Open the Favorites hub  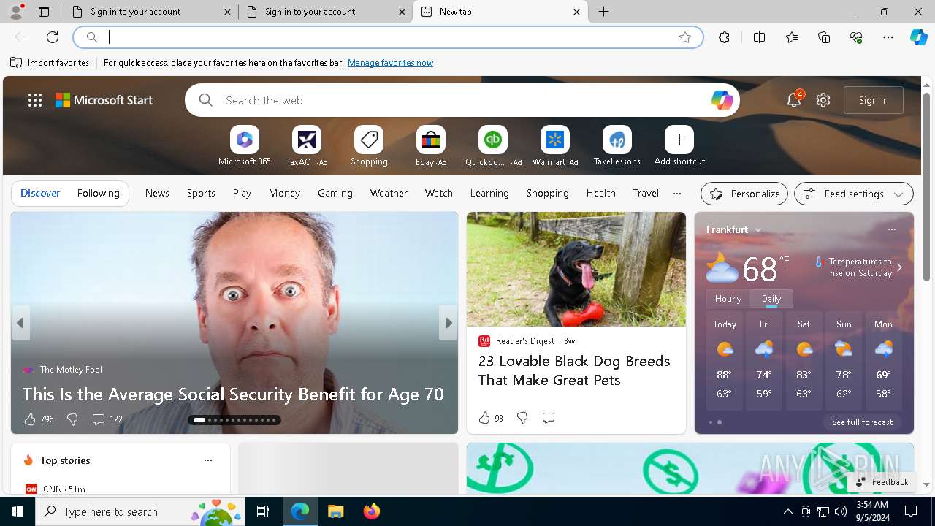792,37
